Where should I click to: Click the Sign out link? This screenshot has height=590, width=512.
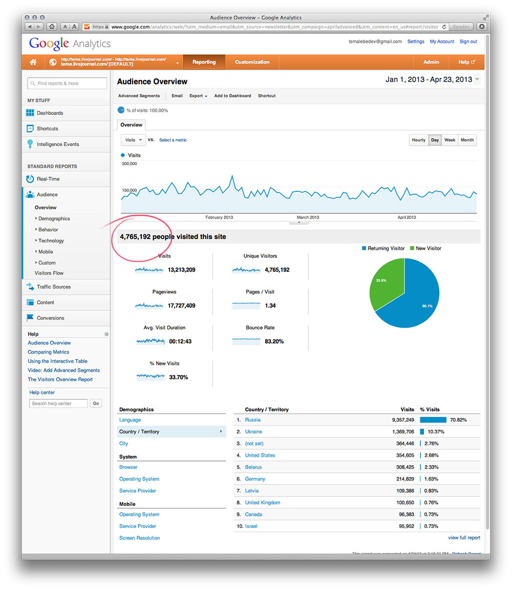(x=468, y=41)
